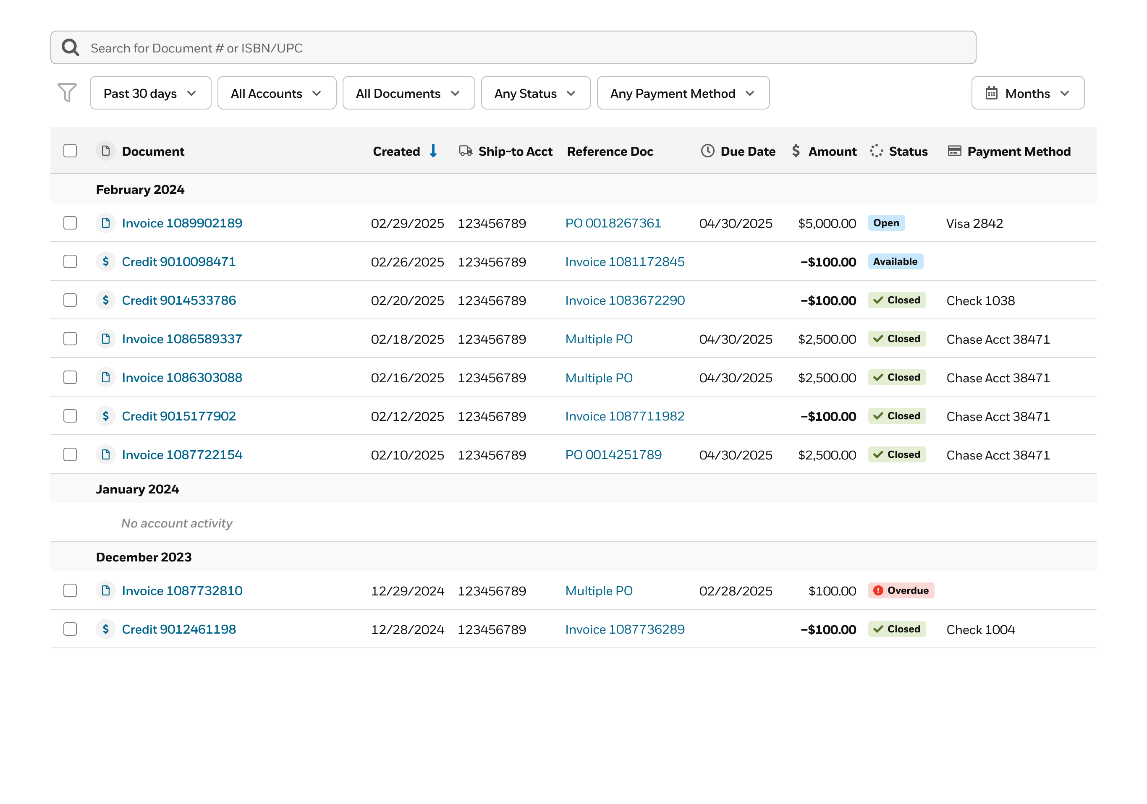Click the dollar icon for Credit 9014533786
This screenshot has height=804, width=1147.
click(x=105, y=300)
